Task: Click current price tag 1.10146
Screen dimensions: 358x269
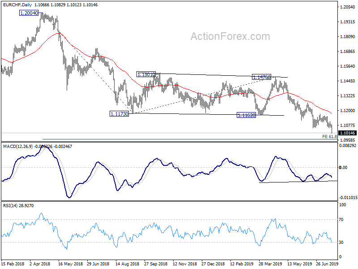Action: click(x=348, y=133)
